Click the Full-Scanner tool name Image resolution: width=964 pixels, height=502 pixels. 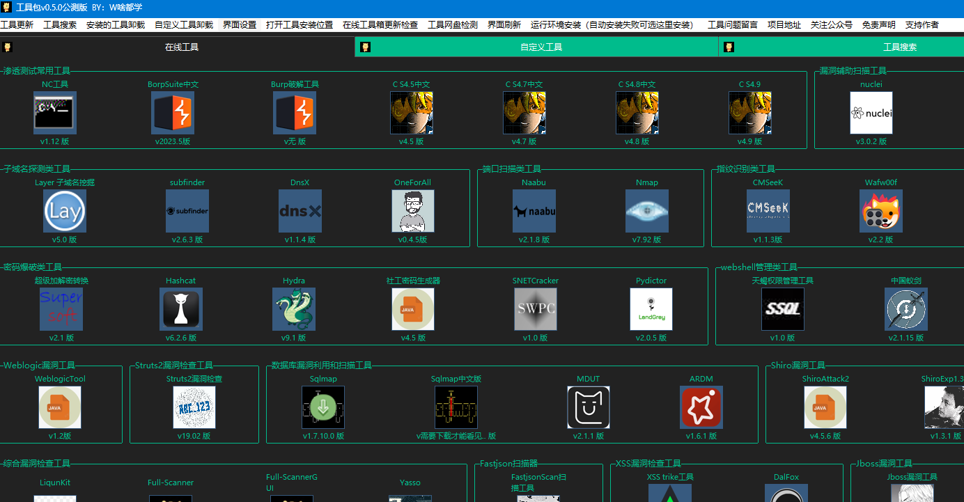click(171, 483)
